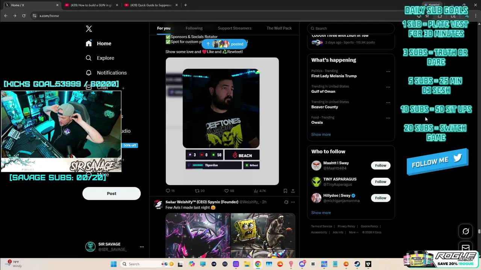Screen dimensions: 481x270
Task: Open the Support Streamers tab
Action: pyautogui.click(x=234, y=28)
